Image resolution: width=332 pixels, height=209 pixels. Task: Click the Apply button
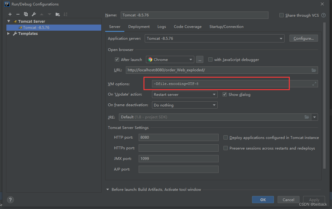click(x=314, y=200)
